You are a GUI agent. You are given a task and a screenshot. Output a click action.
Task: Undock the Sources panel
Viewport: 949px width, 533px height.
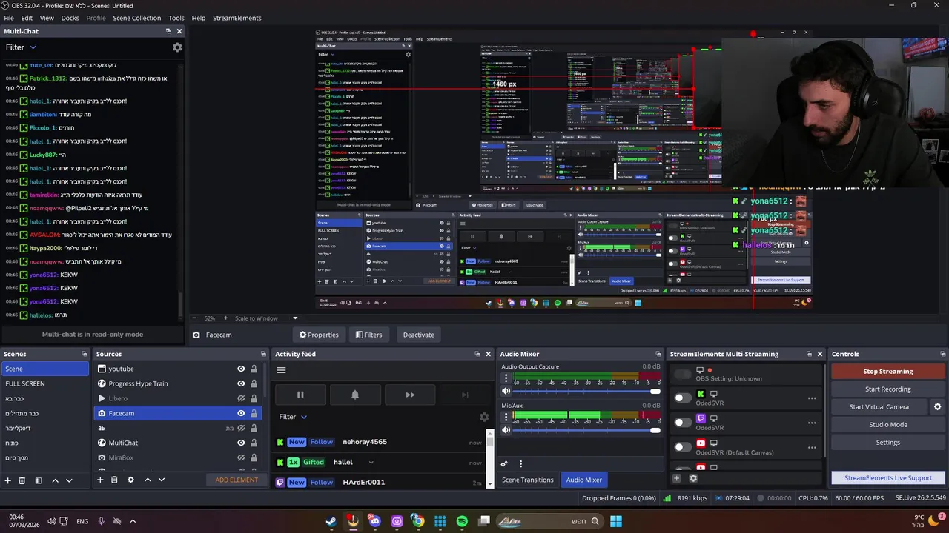tap(263, 354)
